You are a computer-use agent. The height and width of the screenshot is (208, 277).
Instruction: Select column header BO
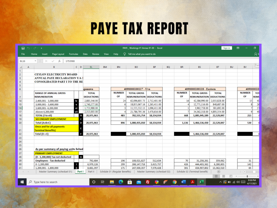pyautogui.click(x=136, y=67)
